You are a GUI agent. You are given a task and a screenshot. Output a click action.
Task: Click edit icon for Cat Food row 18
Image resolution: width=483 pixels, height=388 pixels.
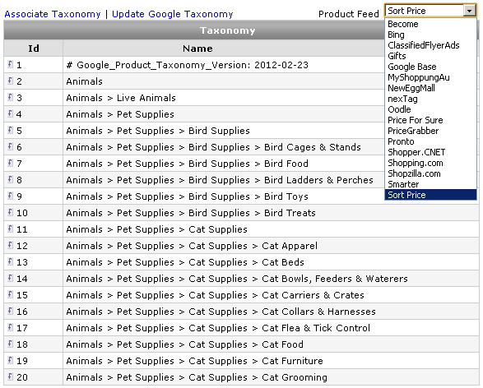(10, 344)
